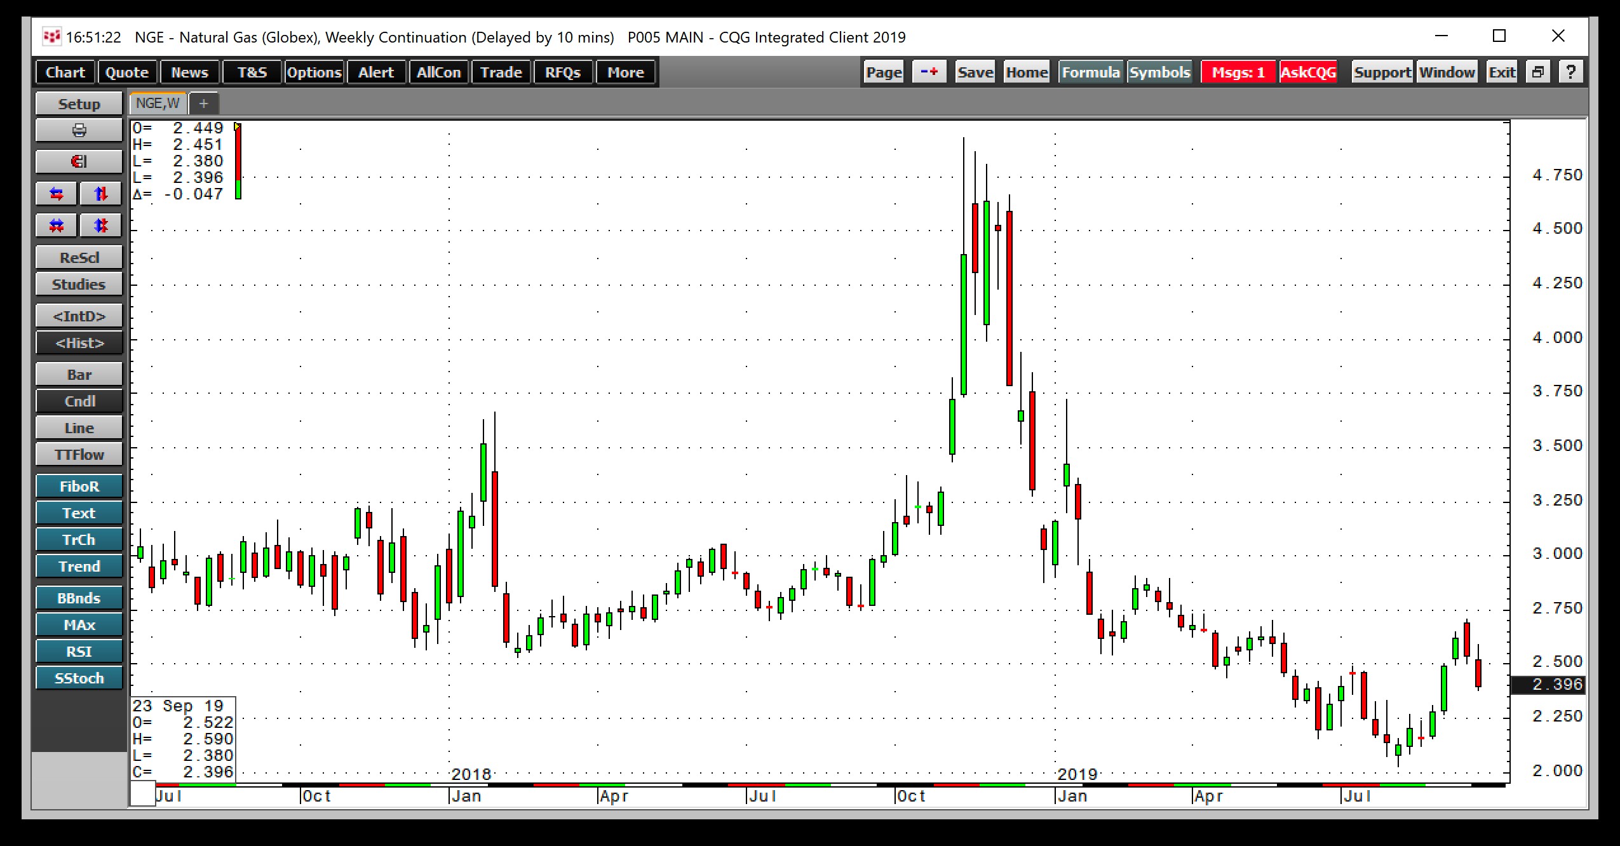The height and width of the screenshot is (846, 1620).
Task: Open the Window menu
Action: point(1447,72)
